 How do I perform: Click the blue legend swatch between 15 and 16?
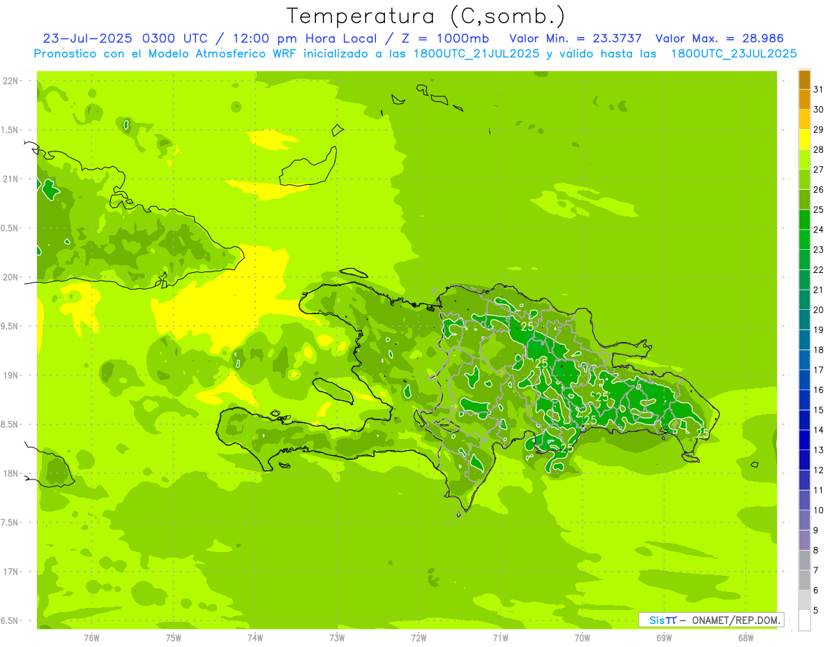[x=804, y=399]
